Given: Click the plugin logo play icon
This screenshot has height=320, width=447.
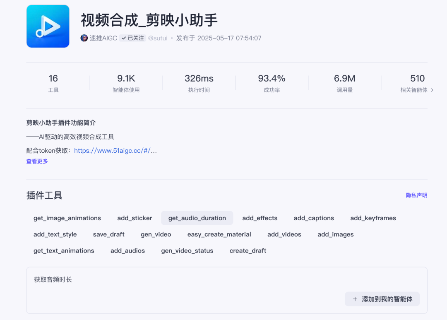Looking at the screenshot, I should pyautogui.click(x=48, y=26).
